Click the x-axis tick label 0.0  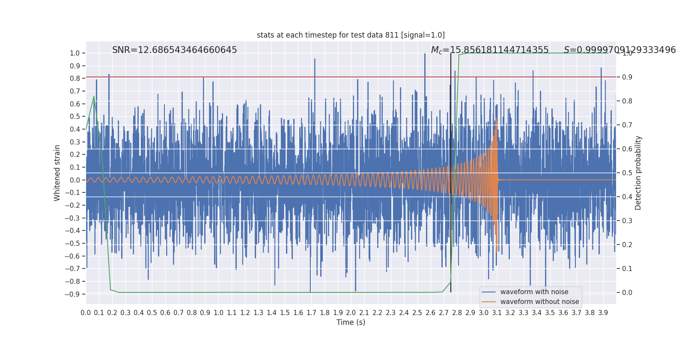tap(86, 313)
